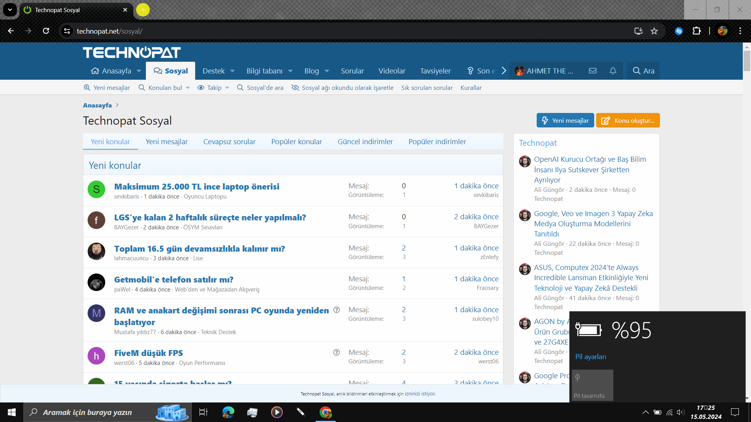Open the Pil ayarları link
Viewport: 751px width, 422px height.
tap(591, 356)
